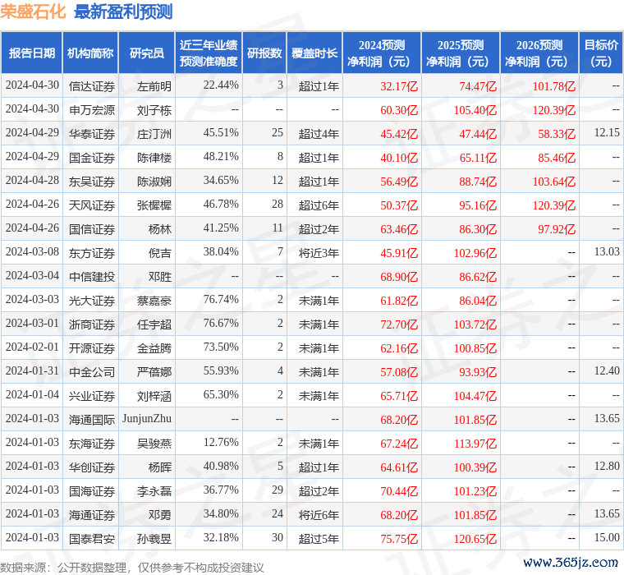Select the 覆盖时长 column header
Image resolution: width=624 pixels, height=575 pixels.
[x=314, y=53]
